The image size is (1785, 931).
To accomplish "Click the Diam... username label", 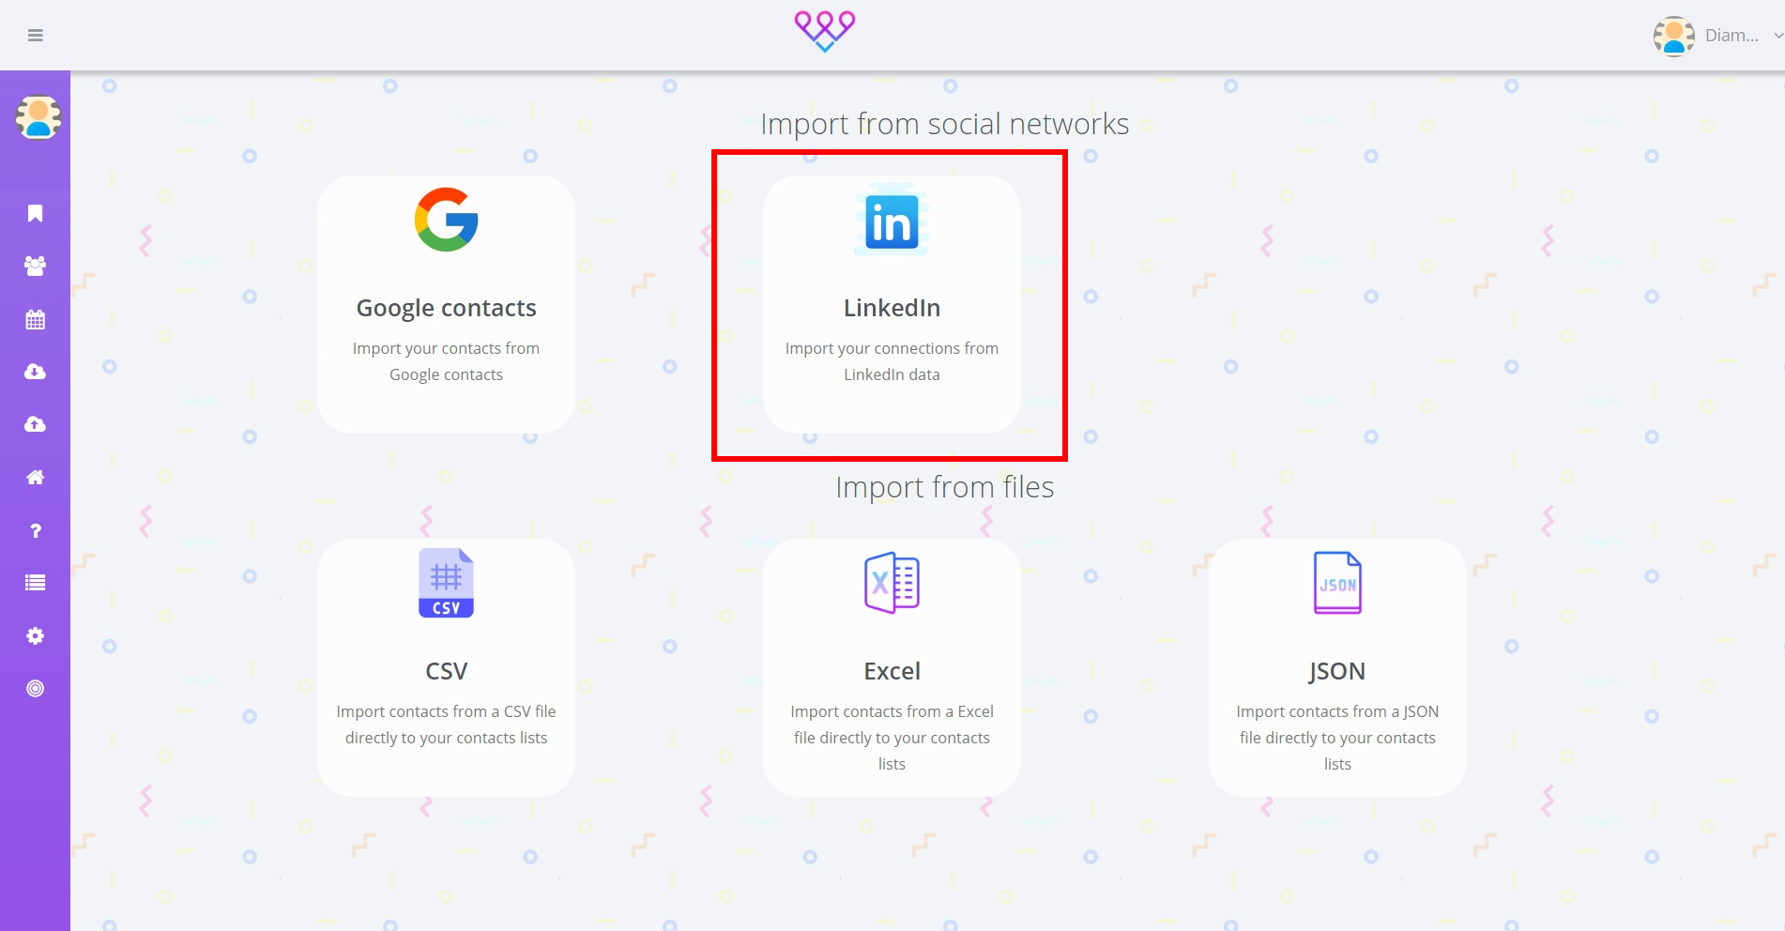I will [1732, 36].
